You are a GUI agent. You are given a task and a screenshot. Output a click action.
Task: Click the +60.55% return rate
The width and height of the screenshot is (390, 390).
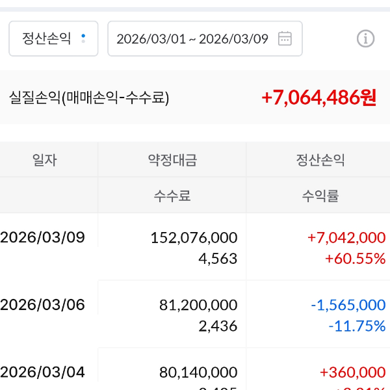click(x=355, y=259)
